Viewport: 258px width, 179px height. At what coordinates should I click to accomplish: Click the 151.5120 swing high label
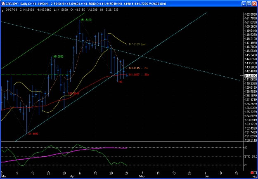[x=86, y=20]
